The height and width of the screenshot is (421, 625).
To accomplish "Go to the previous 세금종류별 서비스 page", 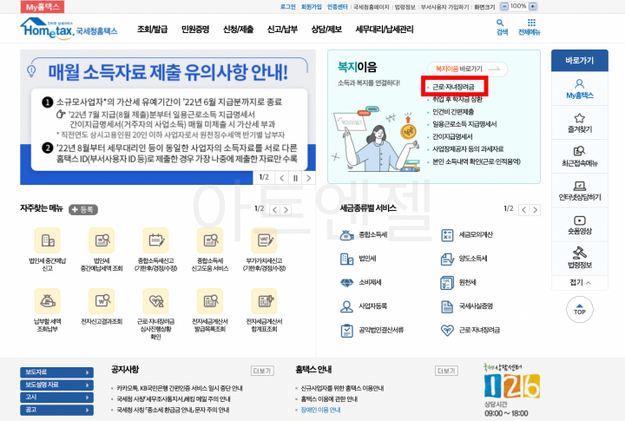I will click(x=524, y=210).
